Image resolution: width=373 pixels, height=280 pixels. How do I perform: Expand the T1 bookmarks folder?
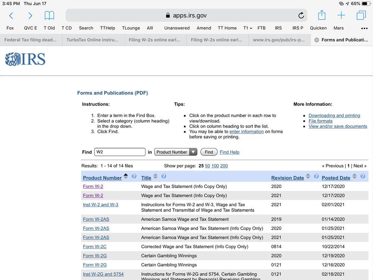[x=248, y=28]
